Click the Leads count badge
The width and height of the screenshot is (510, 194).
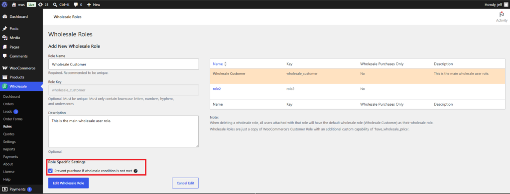16,112
